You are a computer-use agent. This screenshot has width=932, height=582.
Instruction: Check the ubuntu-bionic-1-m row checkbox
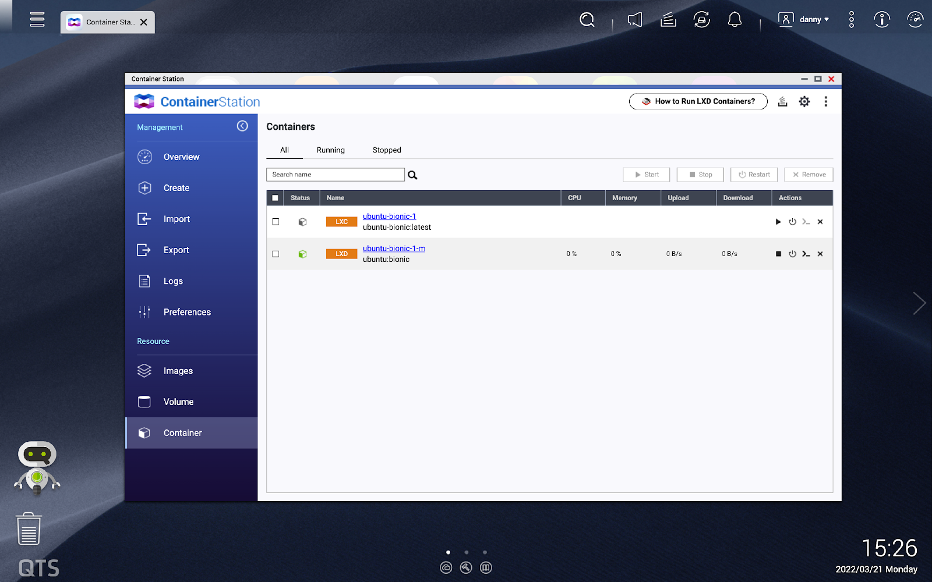click(x=276, y=254)
